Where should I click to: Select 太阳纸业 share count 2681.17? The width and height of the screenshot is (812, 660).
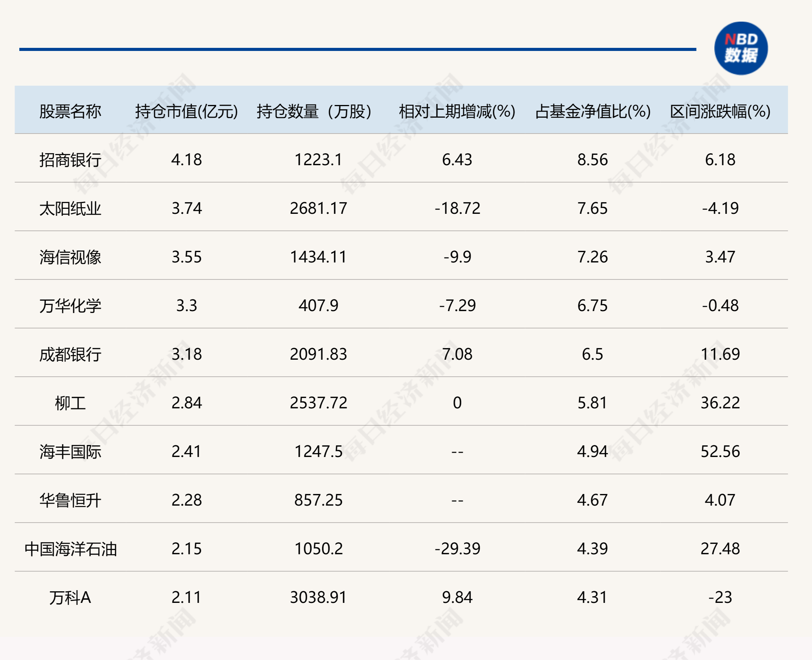coord(318,208)
